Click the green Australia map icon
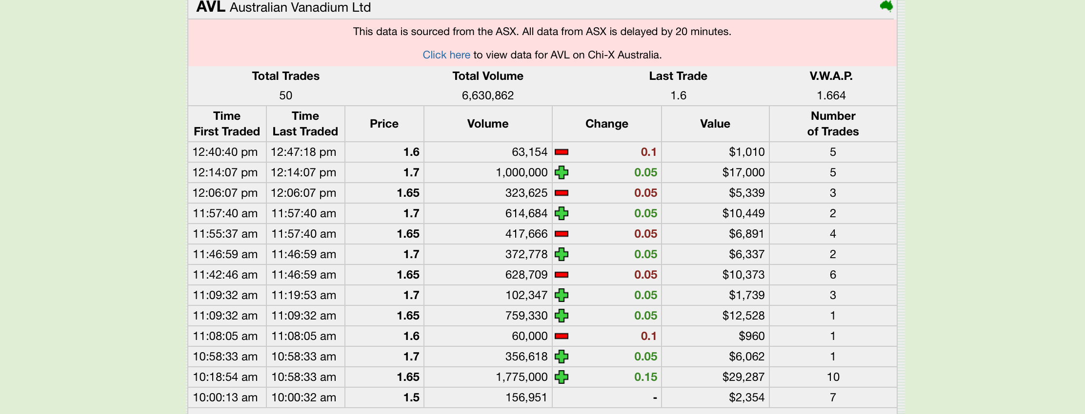 pos(886,6)
